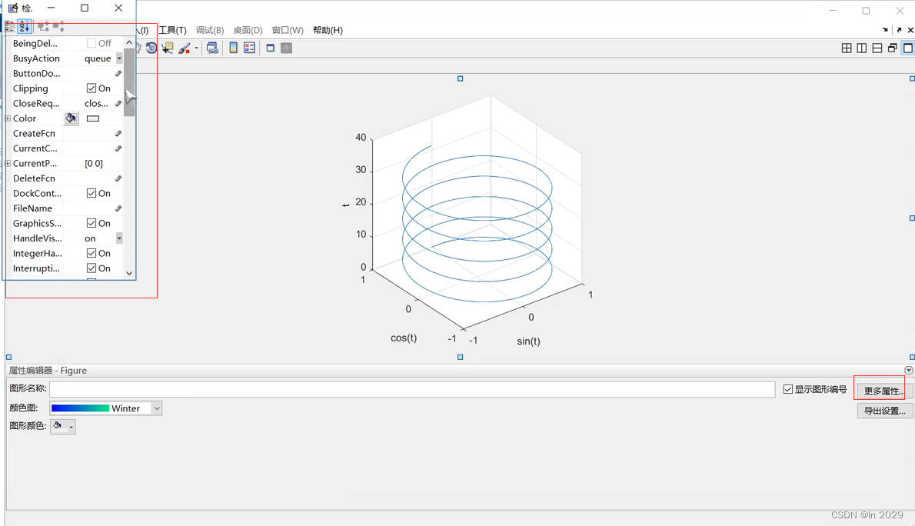915x526 pixels.
Task: Select the Rotate 3D tool
Action: [151, 48]
